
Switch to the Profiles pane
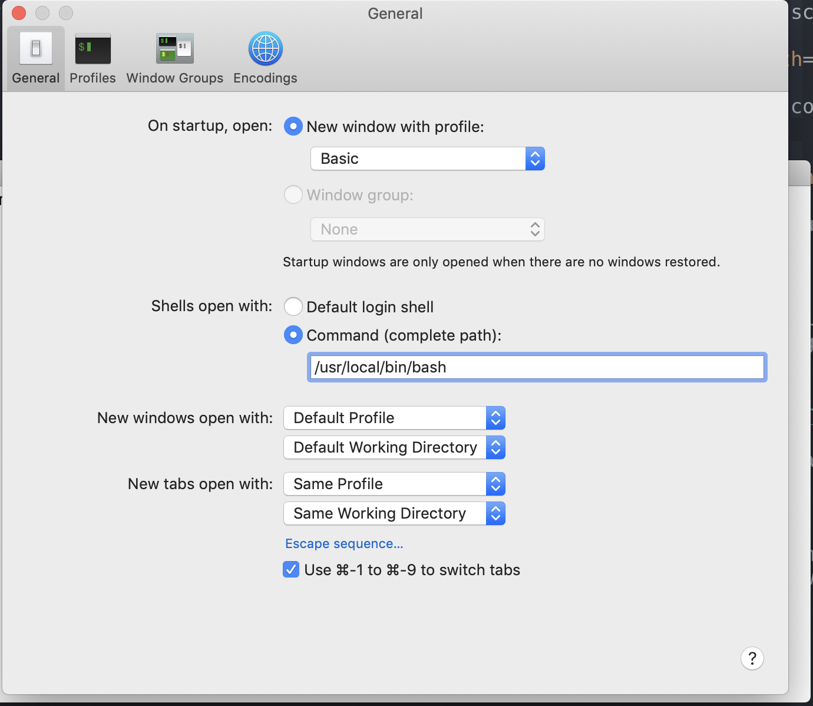coord(92,57)
